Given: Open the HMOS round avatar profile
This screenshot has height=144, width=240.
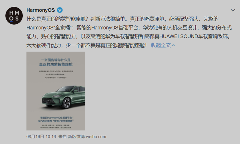Looking at the screenshot, I should point(14,16).
